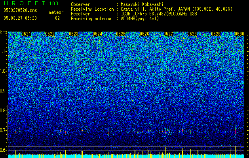Click the Receiving antenna value A504HB

click(128, 19)
